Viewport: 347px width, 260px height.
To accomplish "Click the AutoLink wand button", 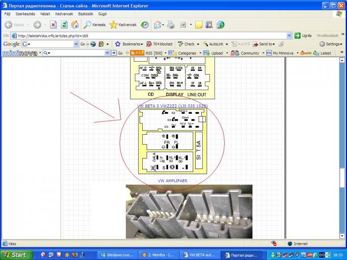I will click(x=213, y=44).
